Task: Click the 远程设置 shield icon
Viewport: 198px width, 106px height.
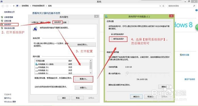Action: (x=2, y=21)
